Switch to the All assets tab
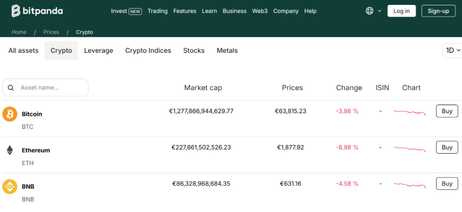The width and height of the screenshot is (462, 212). (x=23, y=51)
